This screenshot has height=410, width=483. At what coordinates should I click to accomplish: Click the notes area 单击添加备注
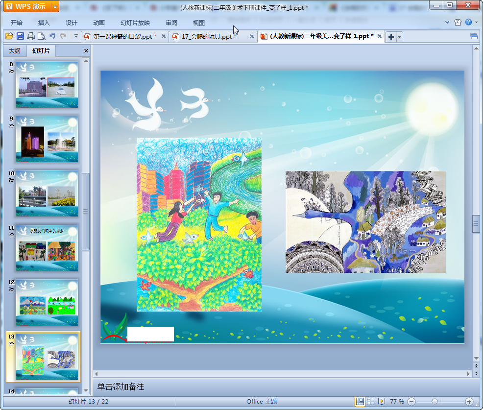[121, 386]
